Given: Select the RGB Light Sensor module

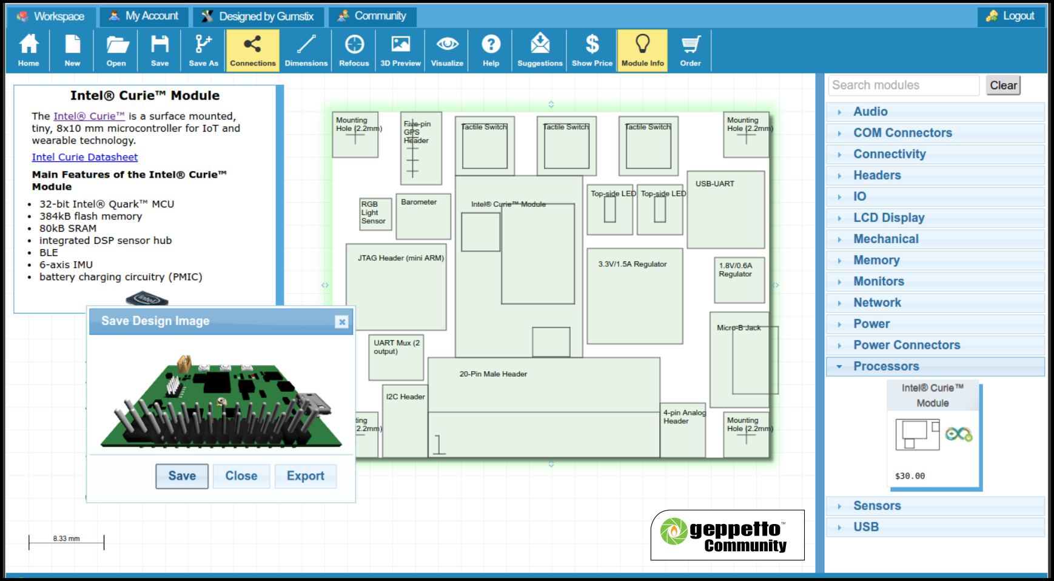Looking at the screenshot, I should [x=376, y=213].
